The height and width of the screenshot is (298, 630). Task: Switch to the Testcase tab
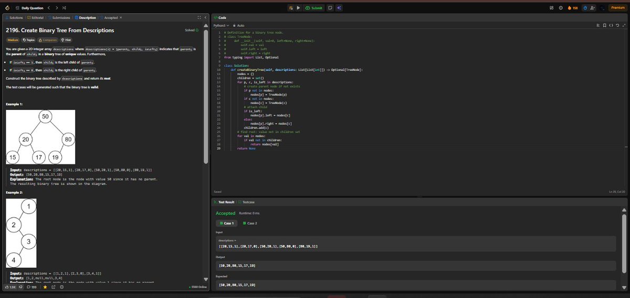pos(247,202)
